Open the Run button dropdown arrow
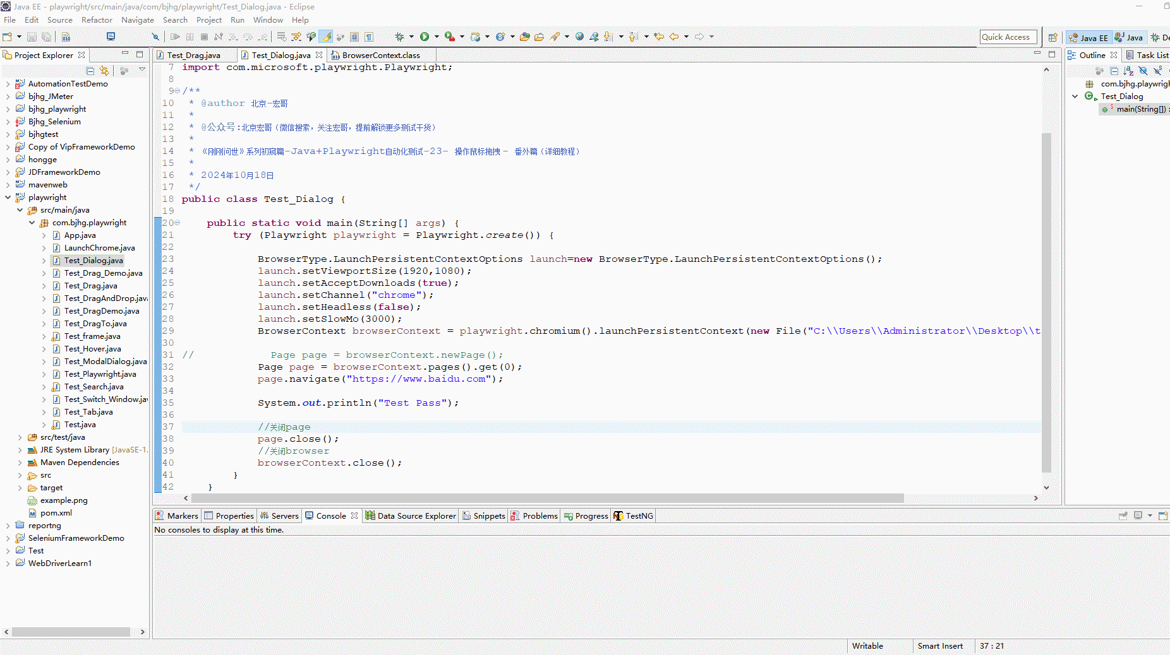Image resolution: width=1170 pixels, height=655 pixels. point(437,37)
